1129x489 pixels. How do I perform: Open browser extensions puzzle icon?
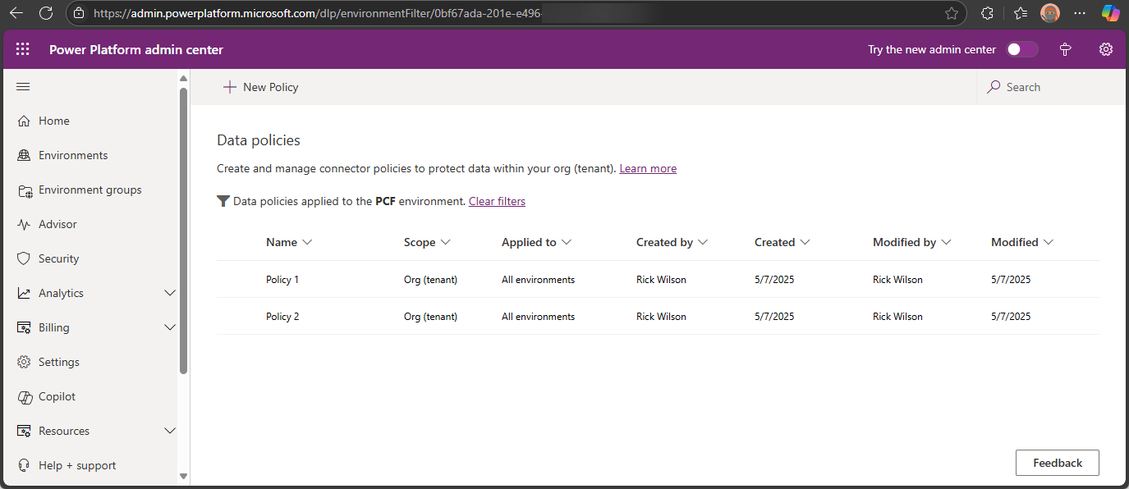point(988,13)
